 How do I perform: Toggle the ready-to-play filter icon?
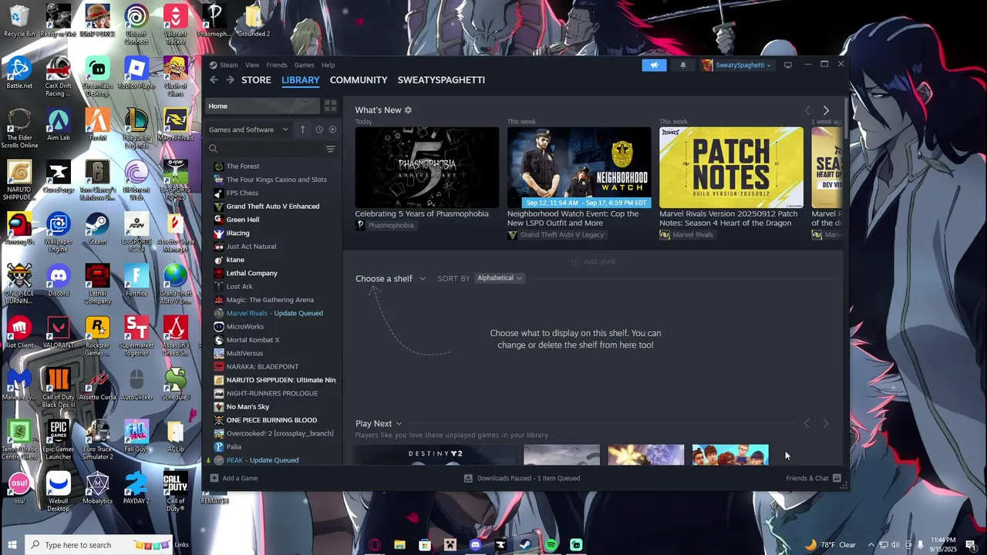pyautogui.click(x=332, y=129)
